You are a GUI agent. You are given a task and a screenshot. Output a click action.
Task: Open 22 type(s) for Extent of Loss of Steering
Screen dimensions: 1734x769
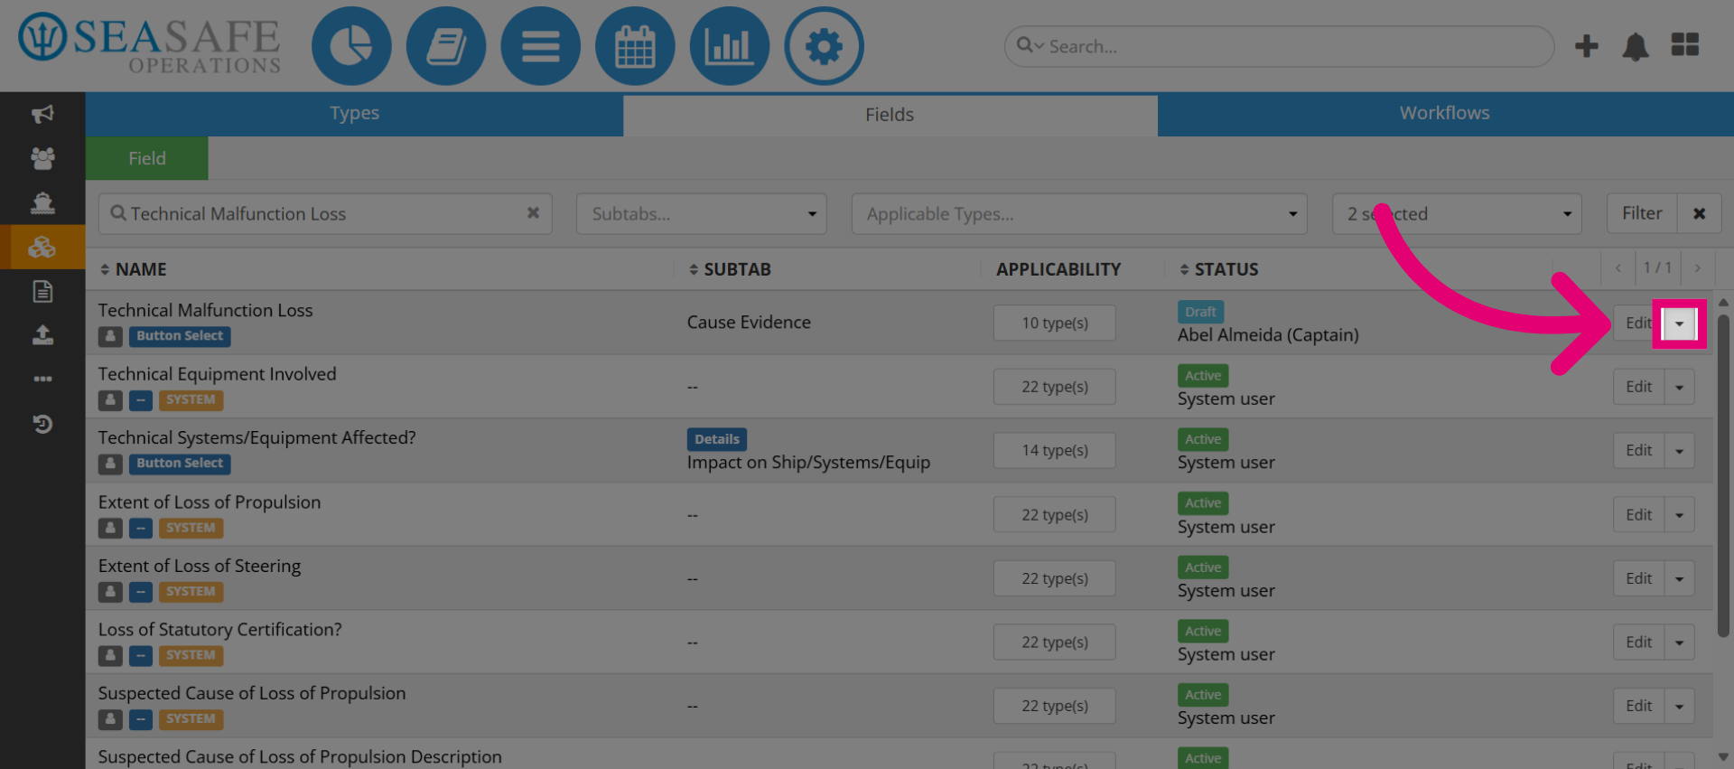(1055, 578)
